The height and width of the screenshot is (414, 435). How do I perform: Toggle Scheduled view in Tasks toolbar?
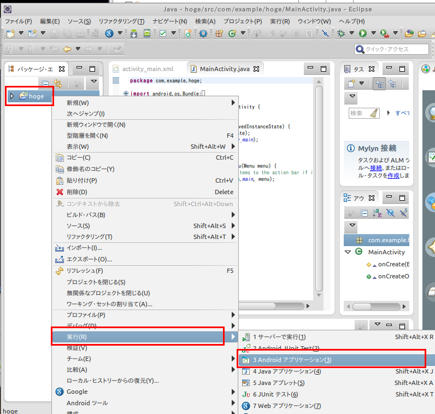click(x=392, y=84)
